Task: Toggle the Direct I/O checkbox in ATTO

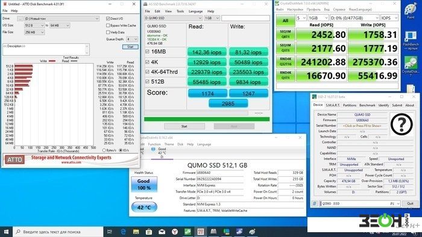Action: pyautogui.click(x=108, y=19)
